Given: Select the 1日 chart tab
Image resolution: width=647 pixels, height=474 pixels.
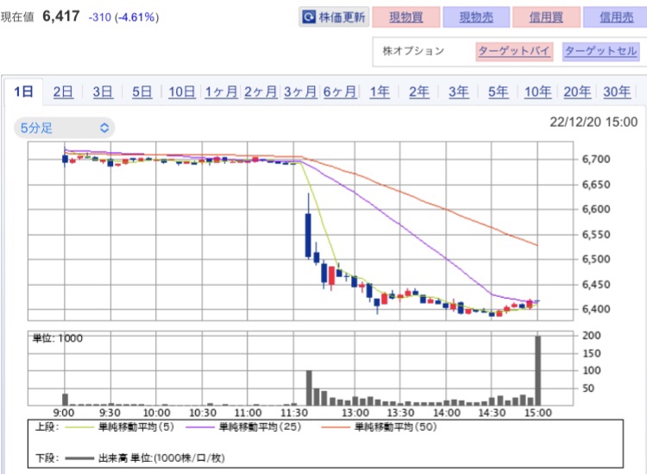Looking at the screenshot, I should (23, 92).
